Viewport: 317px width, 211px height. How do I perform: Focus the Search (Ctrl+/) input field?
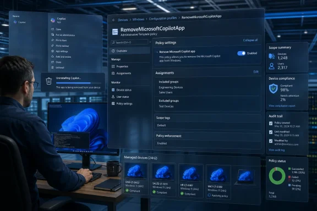pos(129,42)
